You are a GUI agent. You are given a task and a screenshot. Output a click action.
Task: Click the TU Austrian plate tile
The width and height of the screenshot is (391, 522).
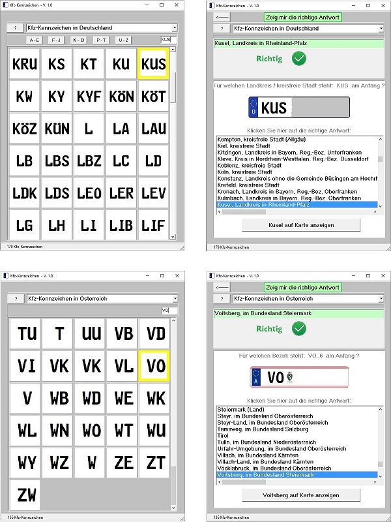[27, 333]
